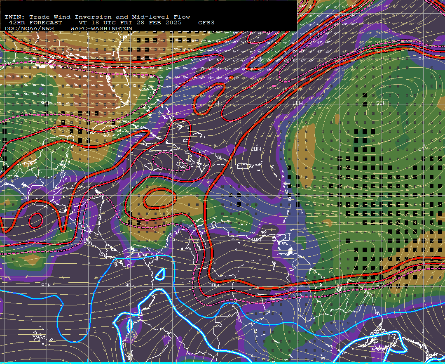Click the '50W' label inside the circular streamlines
445x364 pixels.
[x=382, y=103]
